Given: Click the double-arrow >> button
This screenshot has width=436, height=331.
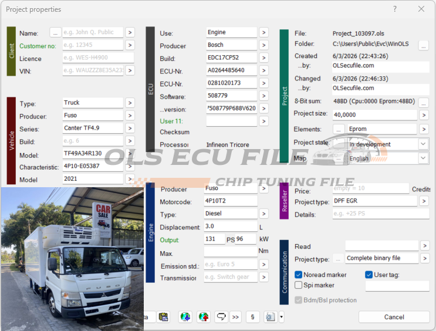Looking at the screenshot, I should 235,317.
